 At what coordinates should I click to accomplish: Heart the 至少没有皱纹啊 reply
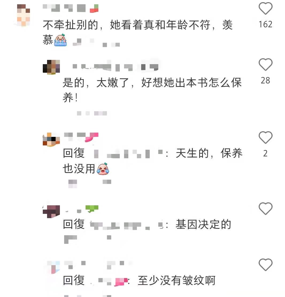(x=265, y=264)
